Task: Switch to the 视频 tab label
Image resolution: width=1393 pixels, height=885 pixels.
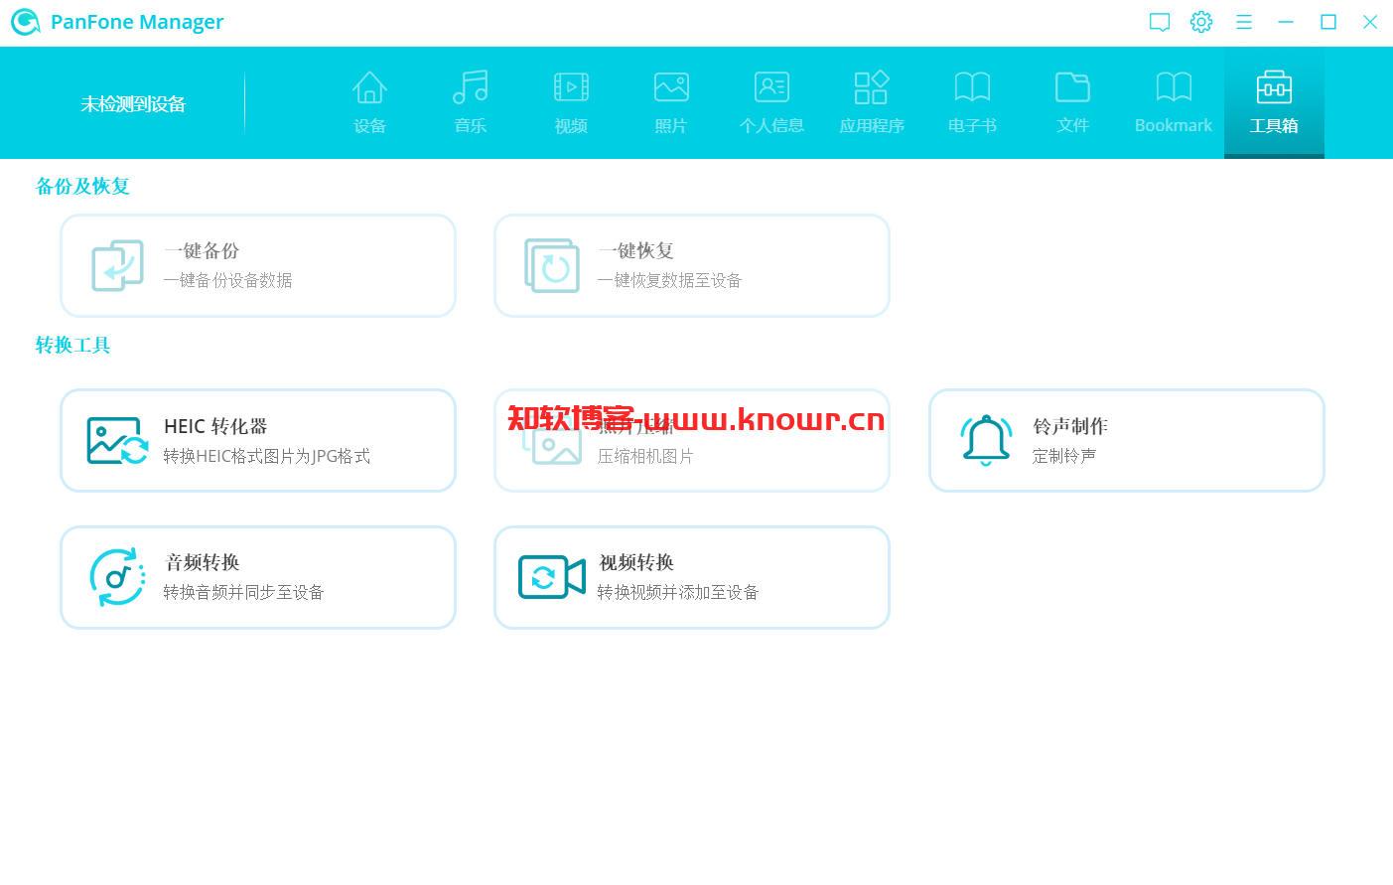Action: [x=571, y=126]
